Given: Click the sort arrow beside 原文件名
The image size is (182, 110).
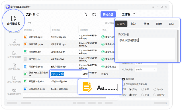Looking at the screenshot, I should (34, 30).
